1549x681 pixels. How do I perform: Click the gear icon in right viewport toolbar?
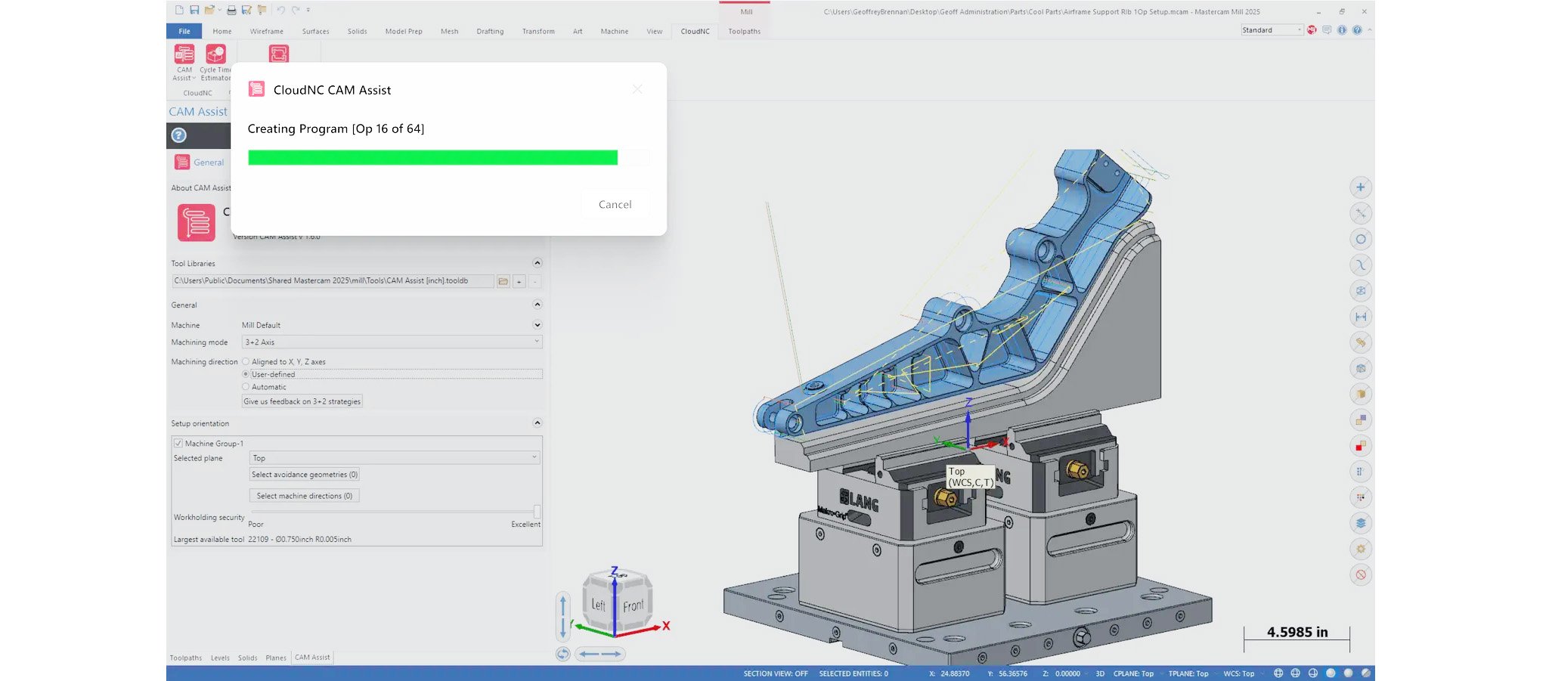1361,549
